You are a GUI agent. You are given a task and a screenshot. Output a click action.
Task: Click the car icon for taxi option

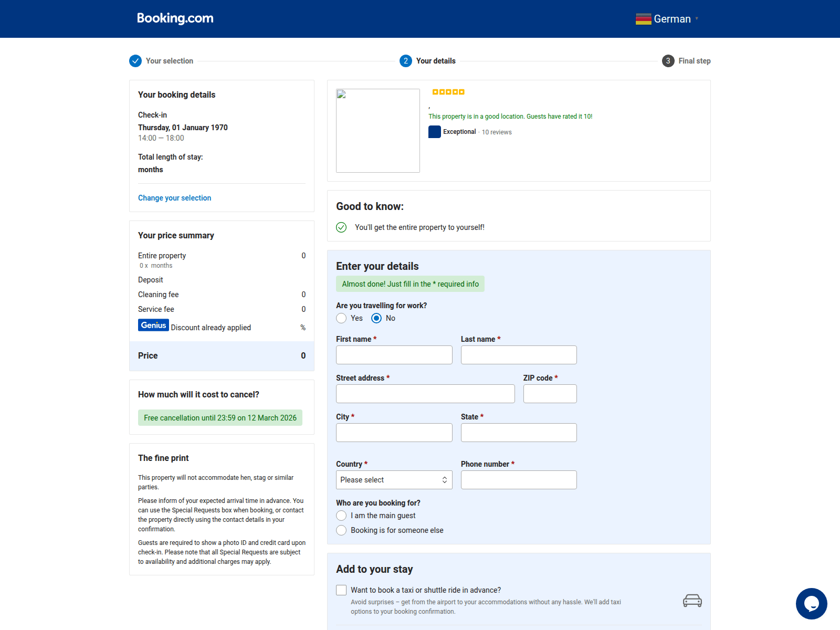692,601
